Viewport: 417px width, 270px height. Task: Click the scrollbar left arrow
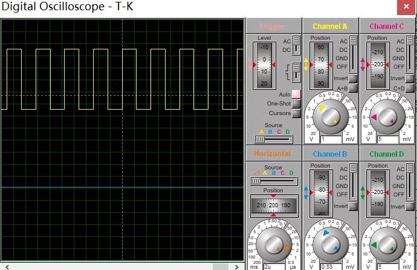point(7,267)
